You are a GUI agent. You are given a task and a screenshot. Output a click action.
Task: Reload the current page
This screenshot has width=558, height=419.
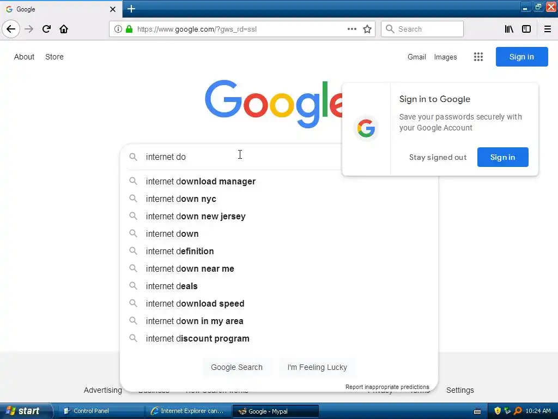[x=47, y=29]
